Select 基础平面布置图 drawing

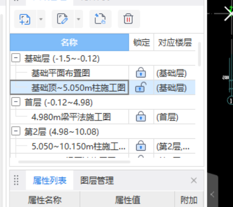tap(61, 73)
